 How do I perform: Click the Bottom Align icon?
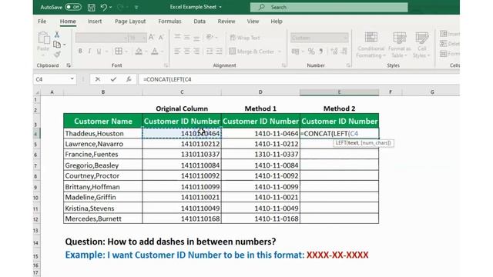196,38
